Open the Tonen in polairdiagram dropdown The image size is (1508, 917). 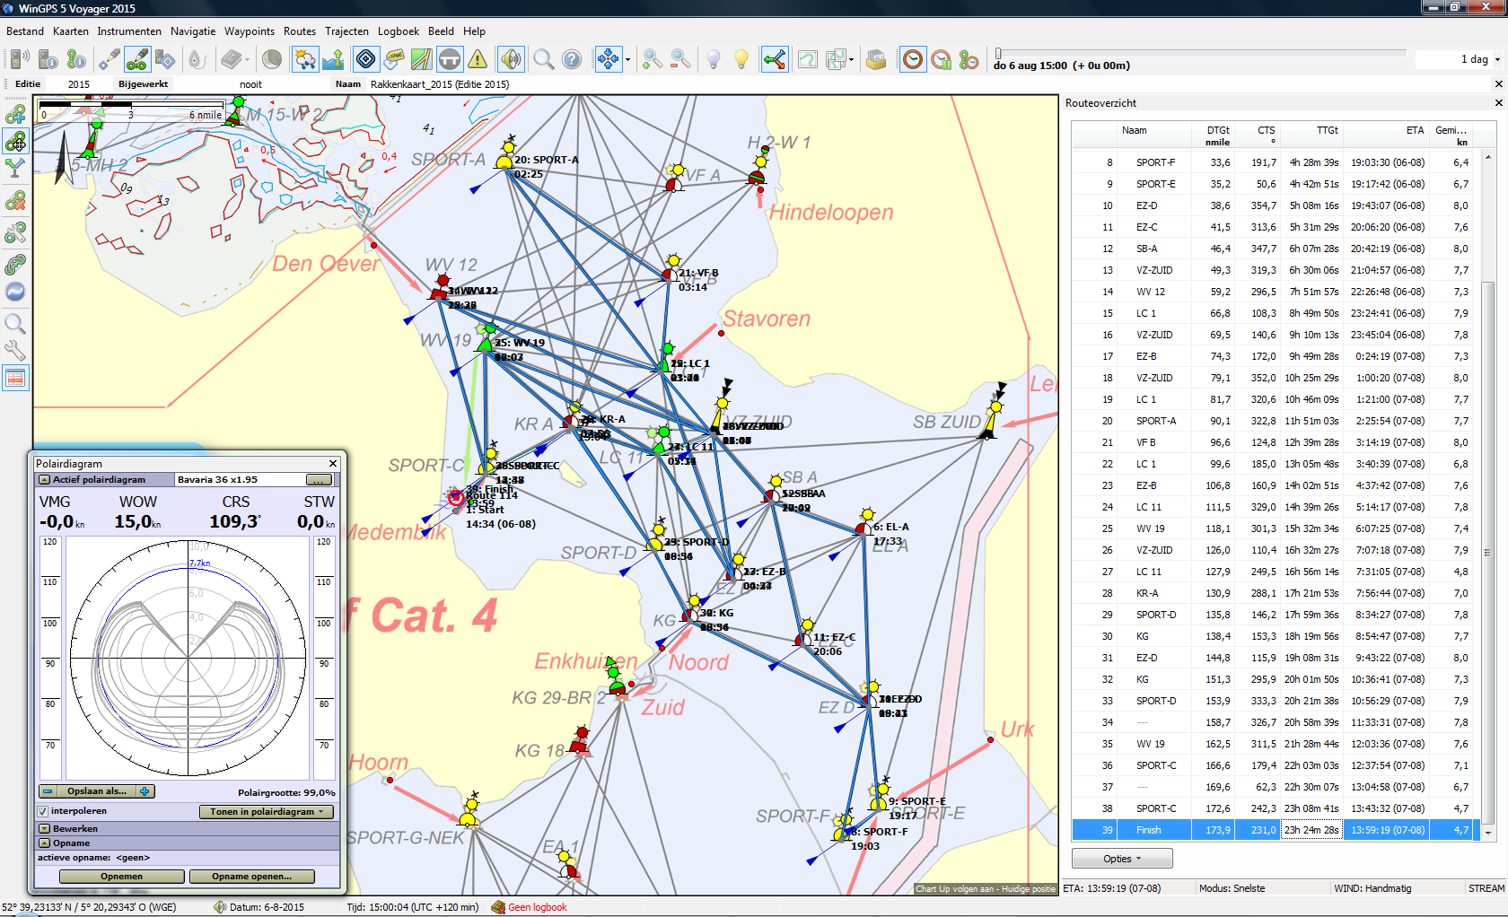pos(267,812)
